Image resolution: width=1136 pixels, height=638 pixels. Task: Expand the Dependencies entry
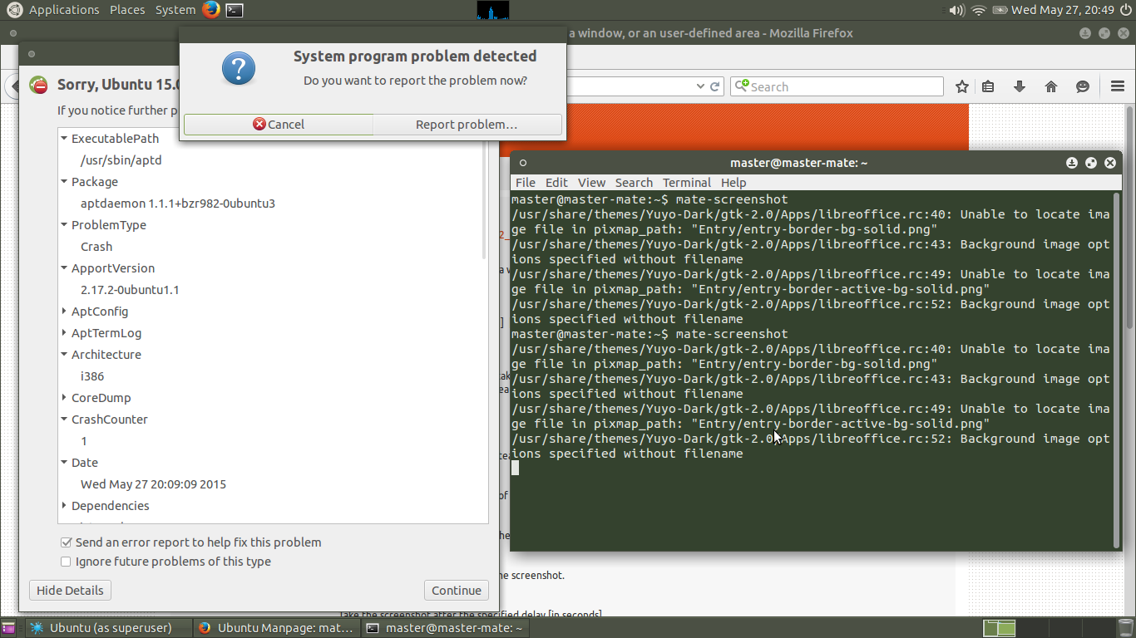click(x=64, y=506)
